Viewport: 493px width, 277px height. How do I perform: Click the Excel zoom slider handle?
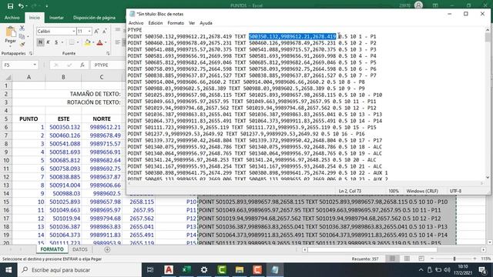(454, 259)
